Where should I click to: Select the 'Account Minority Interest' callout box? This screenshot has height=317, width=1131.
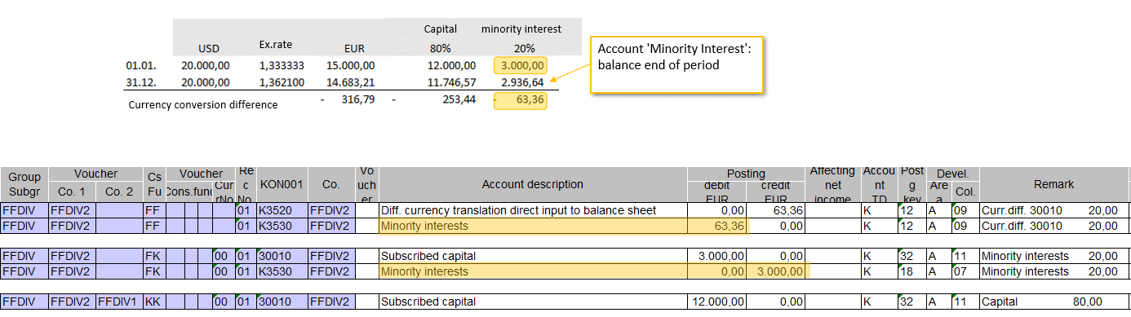pos(676,64)
